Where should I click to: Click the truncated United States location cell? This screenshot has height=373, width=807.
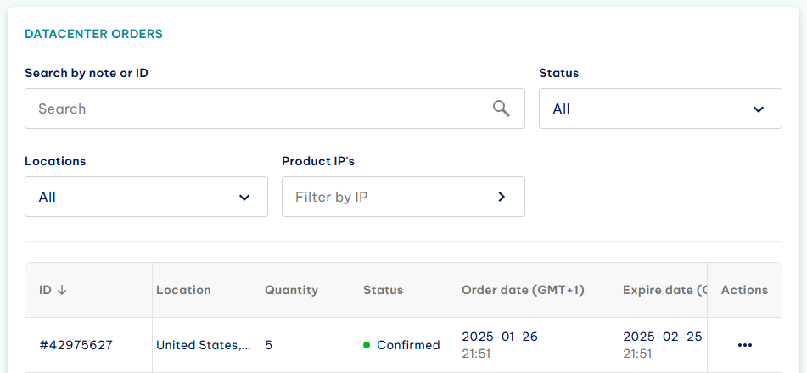pos(204,345)
